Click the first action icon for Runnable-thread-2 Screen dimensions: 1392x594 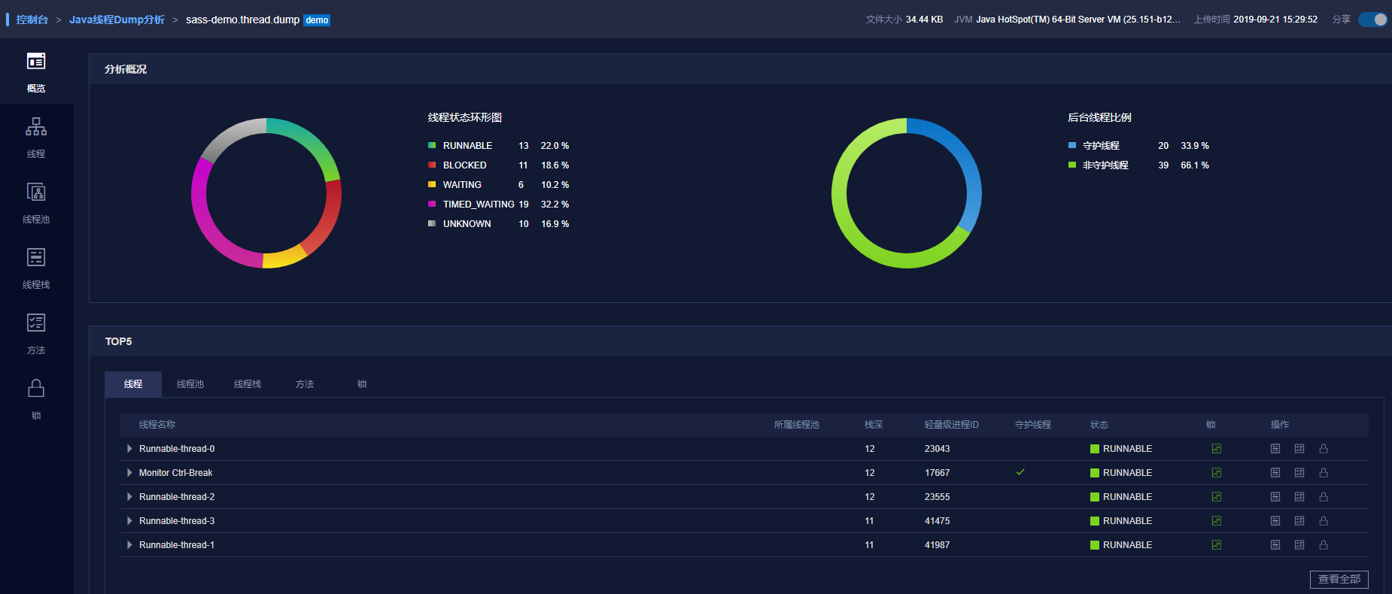pos(1275,497)
